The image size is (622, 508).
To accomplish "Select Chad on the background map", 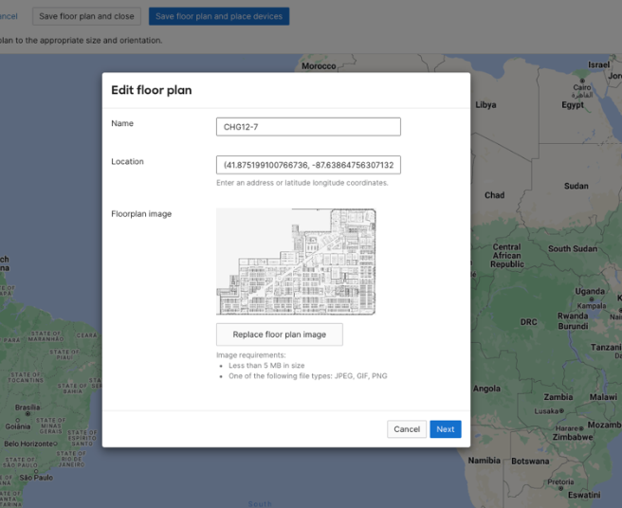I will (494, 195).
